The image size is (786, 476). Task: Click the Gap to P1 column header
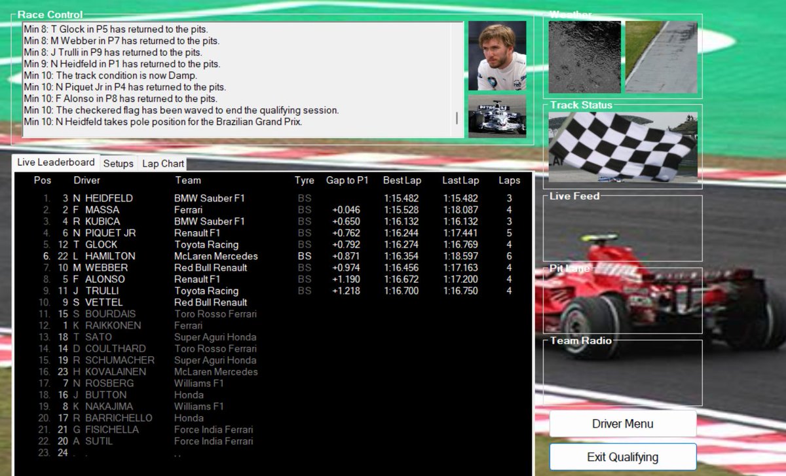click(346, 180)
